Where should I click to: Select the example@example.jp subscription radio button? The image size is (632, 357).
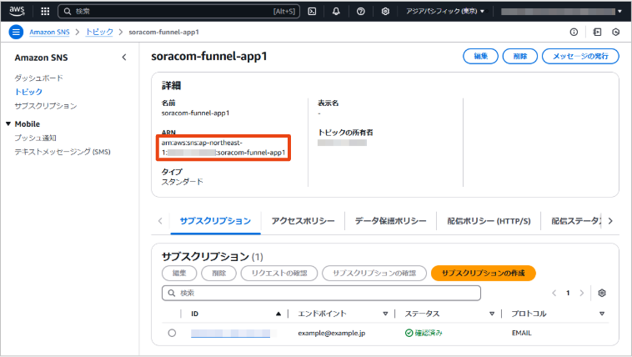click(172, 333)
